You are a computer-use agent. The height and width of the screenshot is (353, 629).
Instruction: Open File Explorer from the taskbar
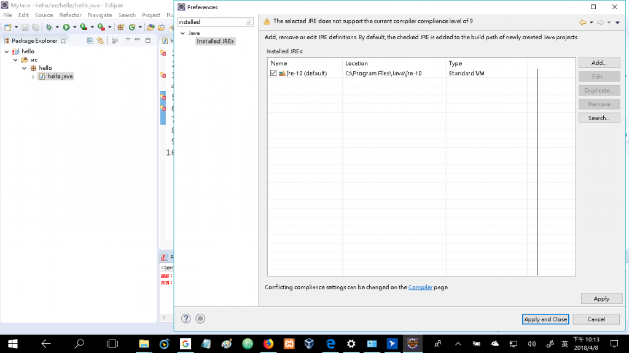pos(144,344)
